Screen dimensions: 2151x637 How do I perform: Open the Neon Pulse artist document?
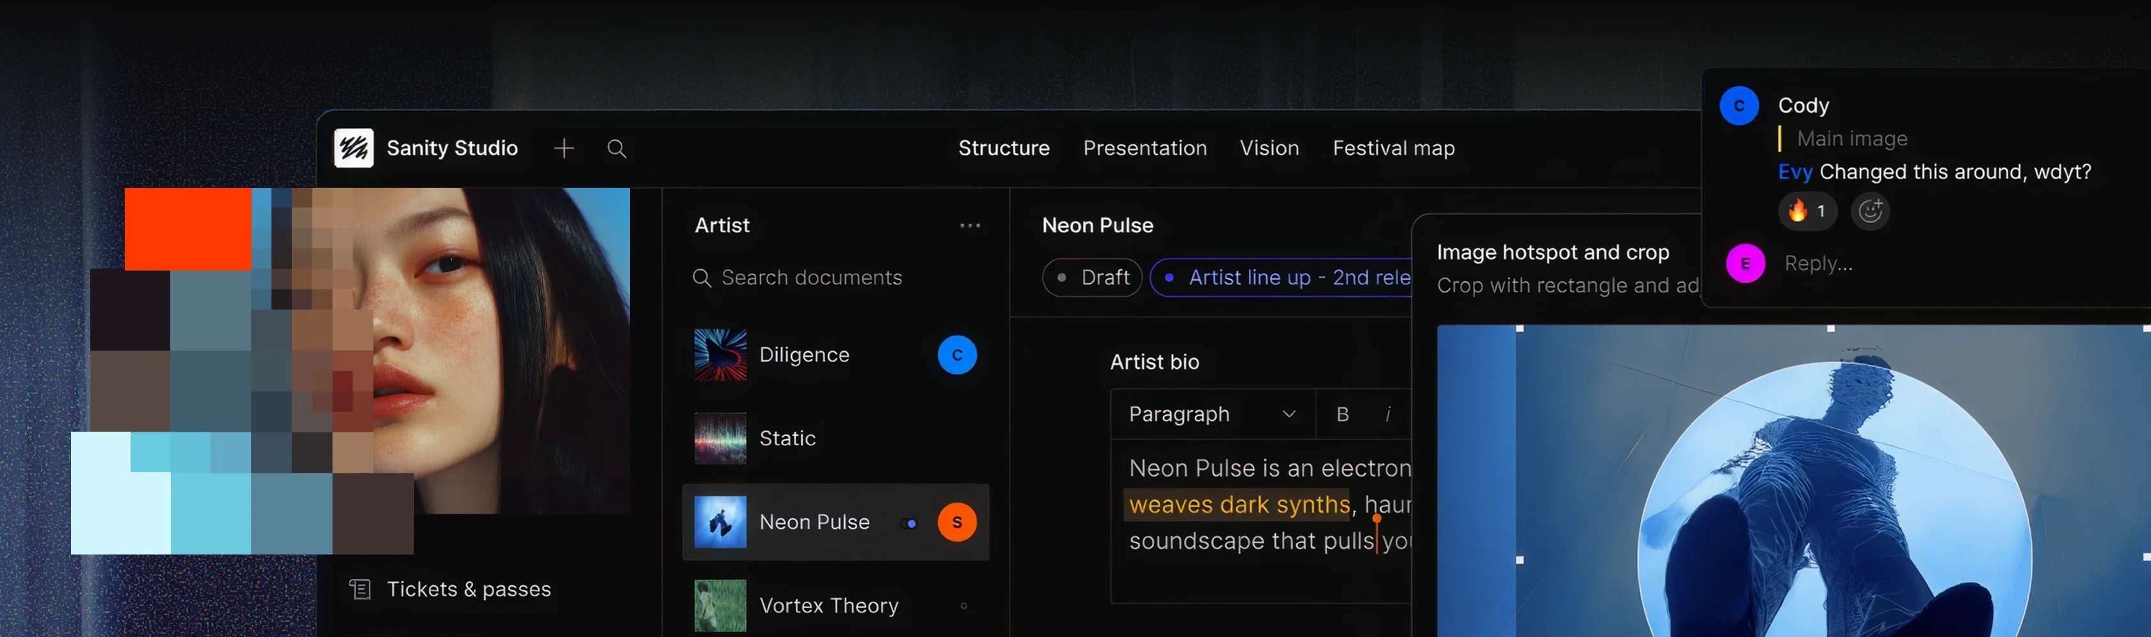(836, 523)
